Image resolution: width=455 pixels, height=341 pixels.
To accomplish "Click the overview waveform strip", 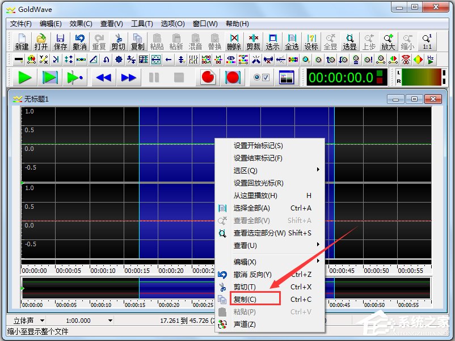I will click(x=226, y=288).
